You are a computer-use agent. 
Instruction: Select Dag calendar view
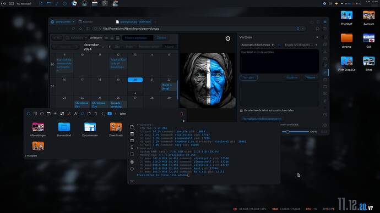(117, 47)
